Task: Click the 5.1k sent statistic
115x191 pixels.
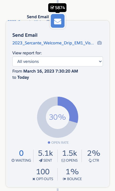Action: [45, 153]
